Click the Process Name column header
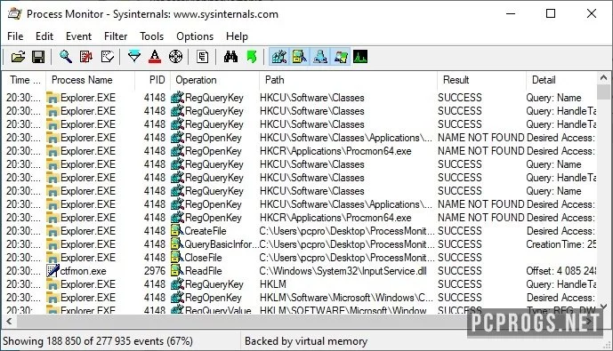Screen dimensions: 613x351 91,80
